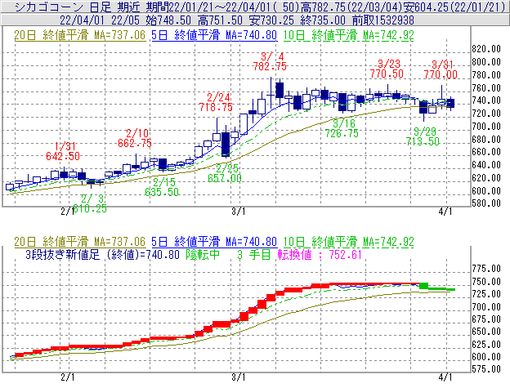This screenshot has height=388, width=510.
Task: Click the 580.00 axis value on upper chart
Action: 486,203
